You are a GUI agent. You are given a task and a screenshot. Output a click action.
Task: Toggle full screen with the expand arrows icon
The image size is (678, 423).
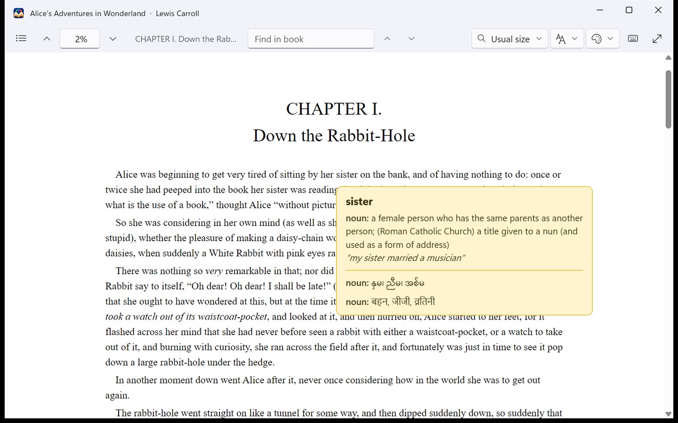657,39
